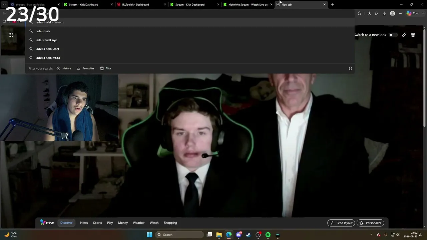The height and width of the screenshot is (240, 427).
Task: Select the Discover feed tab
Action: (66, 223)
